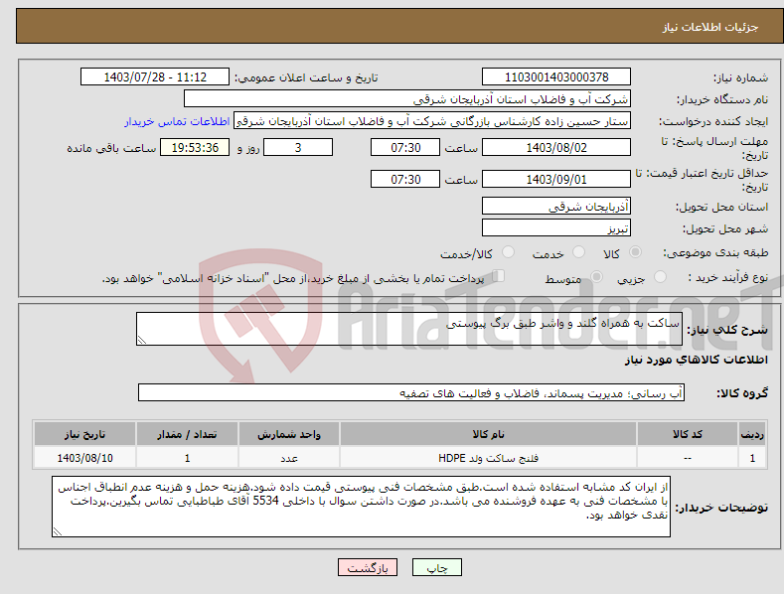Click the goods group field آب رسانی
784x594 pixels.
pyautogui.click(x=411, y=393)
